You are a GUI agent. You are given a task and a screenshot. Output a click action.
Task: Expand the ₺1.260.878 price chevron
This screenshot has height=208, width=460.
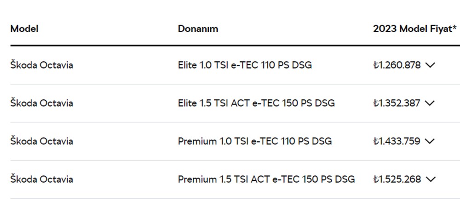(430, 65)
